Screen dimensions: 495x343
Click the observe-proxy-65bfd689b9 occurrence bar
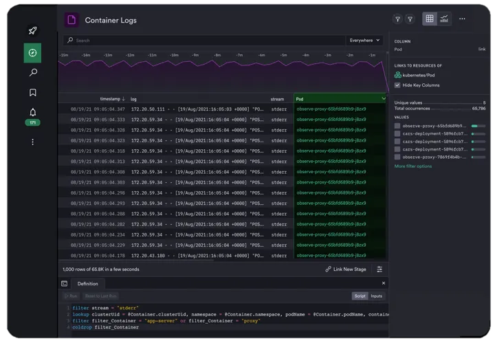(478, 126)
